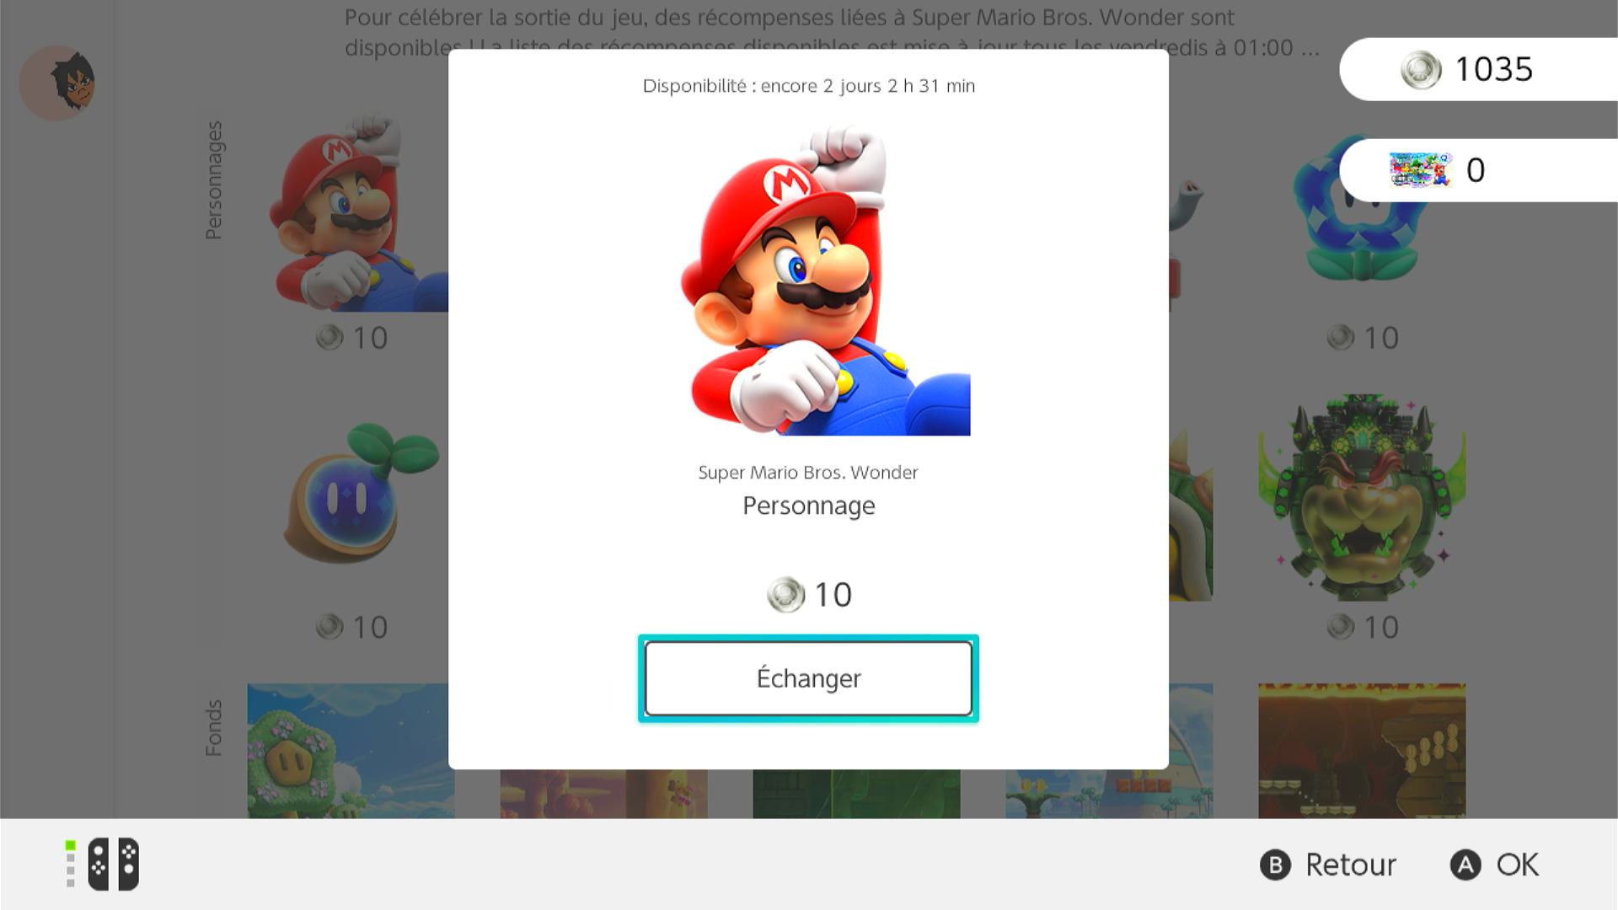1618x910 pixels.
Task: Select the user profile avatar icon
Action: (57, 83)
